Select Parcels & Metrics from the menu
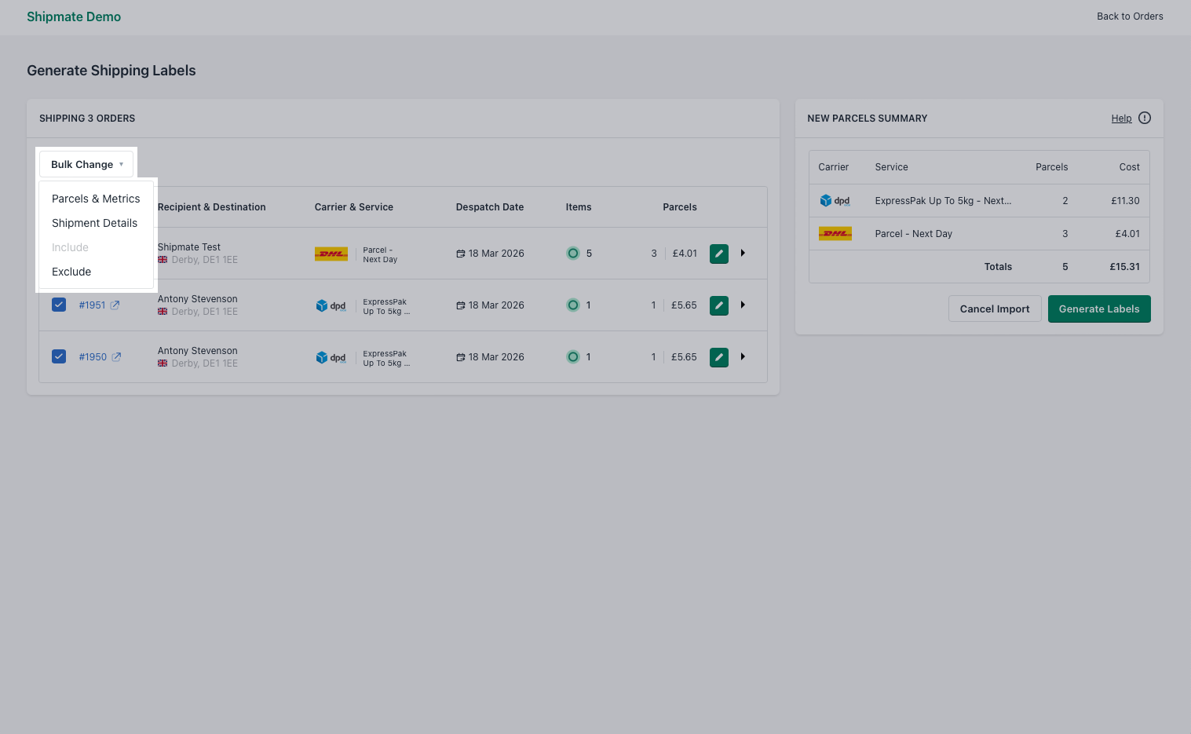The image size is (1191, 734). pyautogui.click(x=95, y=199)
